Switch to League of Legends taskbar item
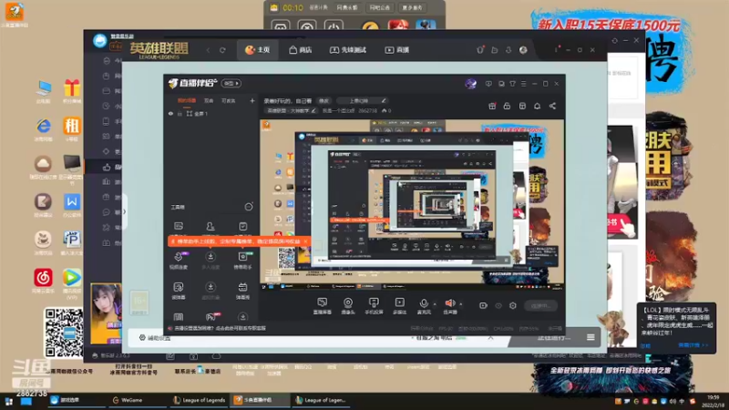The width and height of the screenshot is (729, 410). click(199, 400)
